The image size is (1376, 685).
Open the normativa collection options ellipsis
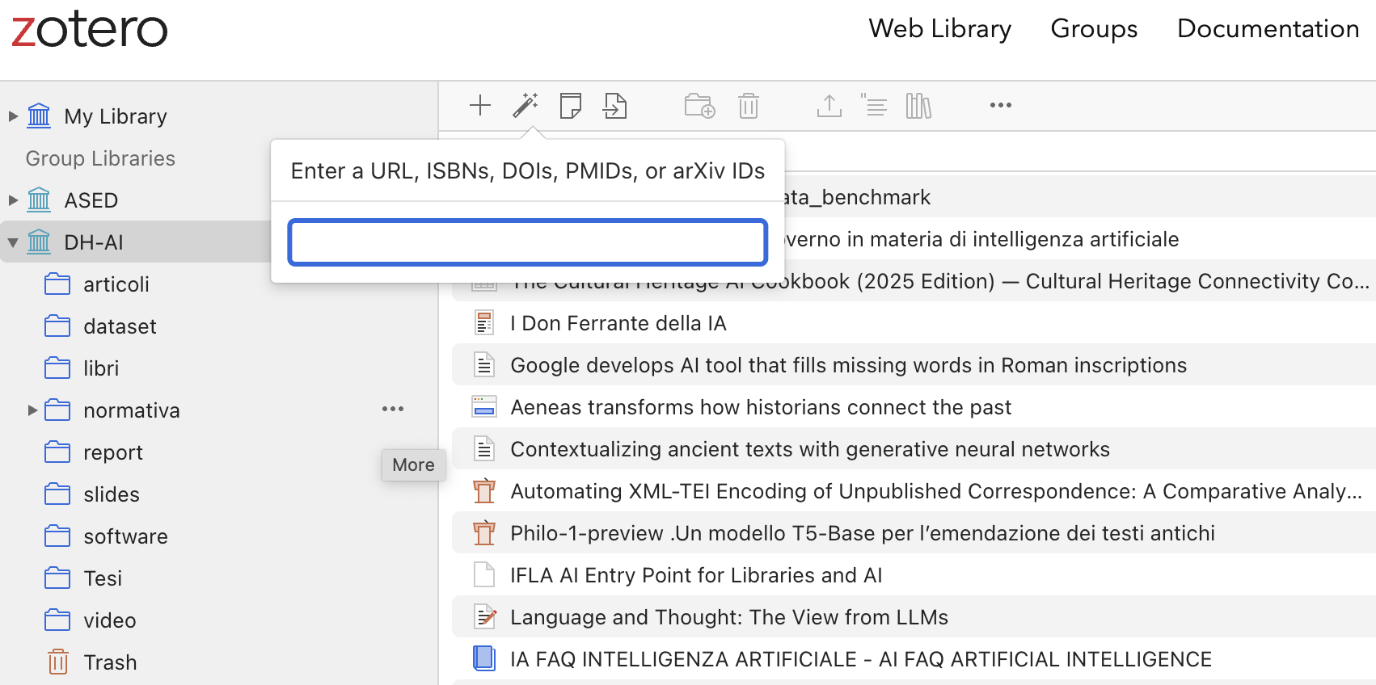[x=393, y=409]
